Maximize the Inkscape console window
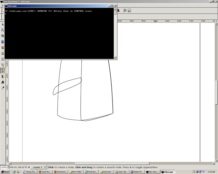This screenshot has height=174, width=218. 112,6
